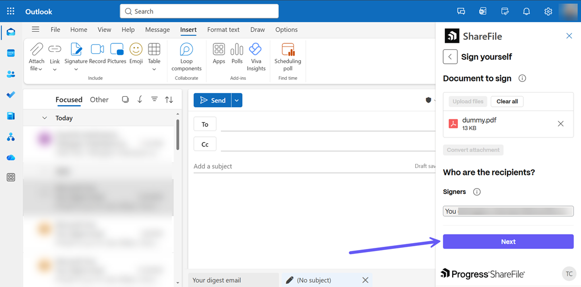
Task: Close the ShareFile panel
Action: 569,36
